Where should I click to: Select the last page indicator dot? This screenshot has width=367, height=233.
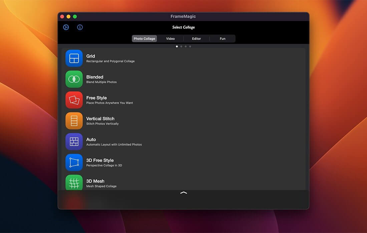[x=190, y=46]
